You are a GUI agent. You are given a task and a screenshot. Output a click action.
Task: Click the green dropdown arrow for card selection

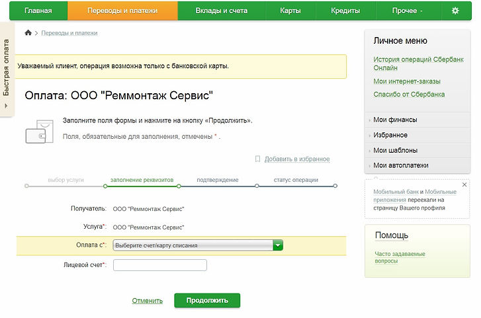pyautogui.click(x=278, y=245)
